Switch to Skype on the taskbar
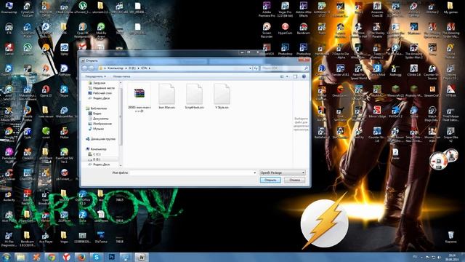 [x=97, y=257]
